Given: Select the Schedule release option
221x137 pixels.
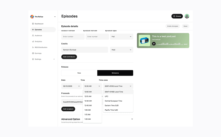Looking at the screenshot, I should 115,73.
